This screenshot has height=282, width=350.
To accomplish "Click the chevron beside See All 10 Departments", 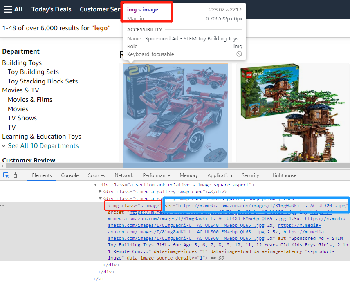I will tap(4, 146).
